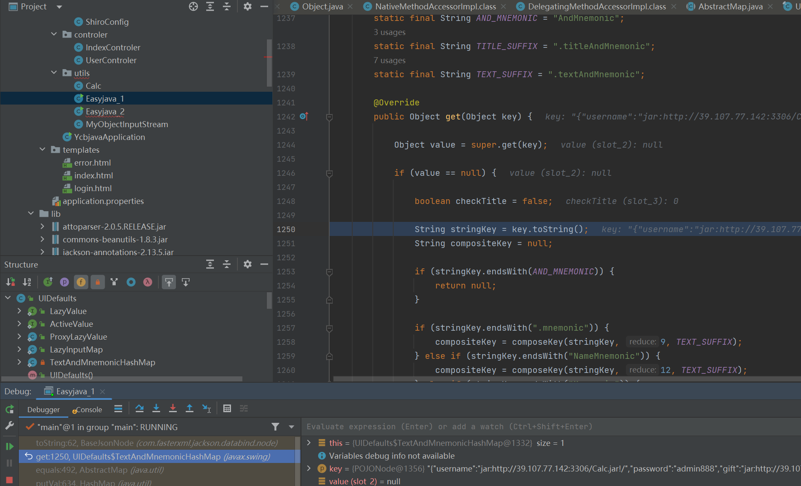Click collapse all in Project panel
The height and width of the screenshot is (486, 801).
tap(227, 6)
